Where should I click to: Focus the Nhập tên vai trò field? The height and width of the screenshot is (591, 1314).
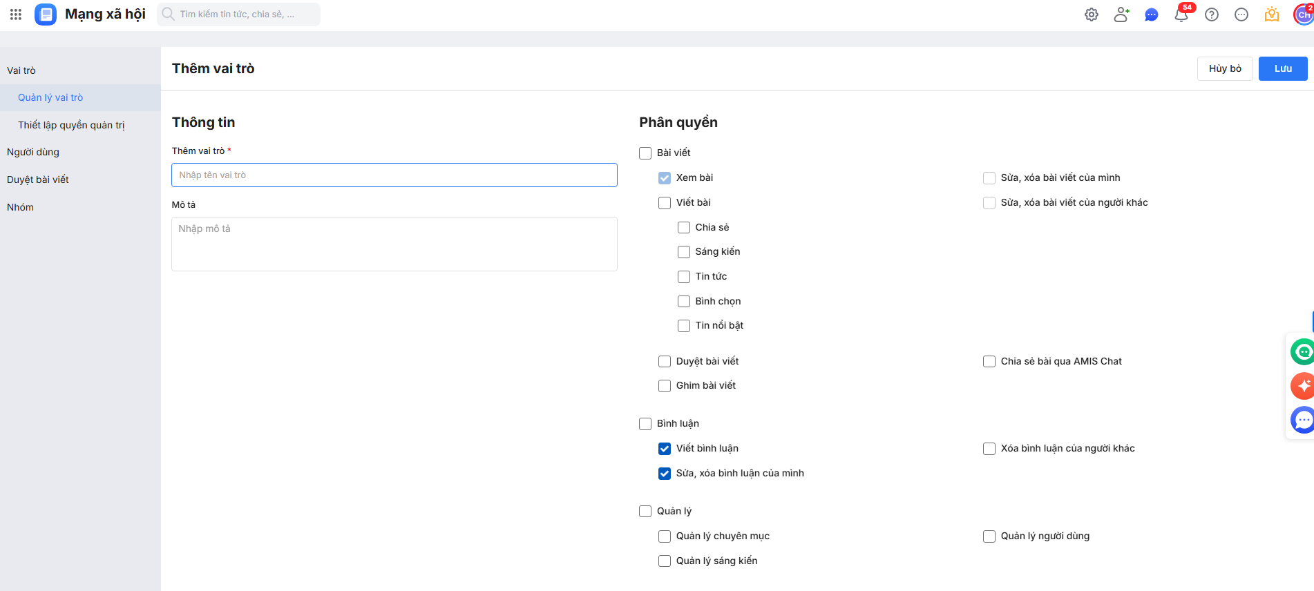pos(394,175)
